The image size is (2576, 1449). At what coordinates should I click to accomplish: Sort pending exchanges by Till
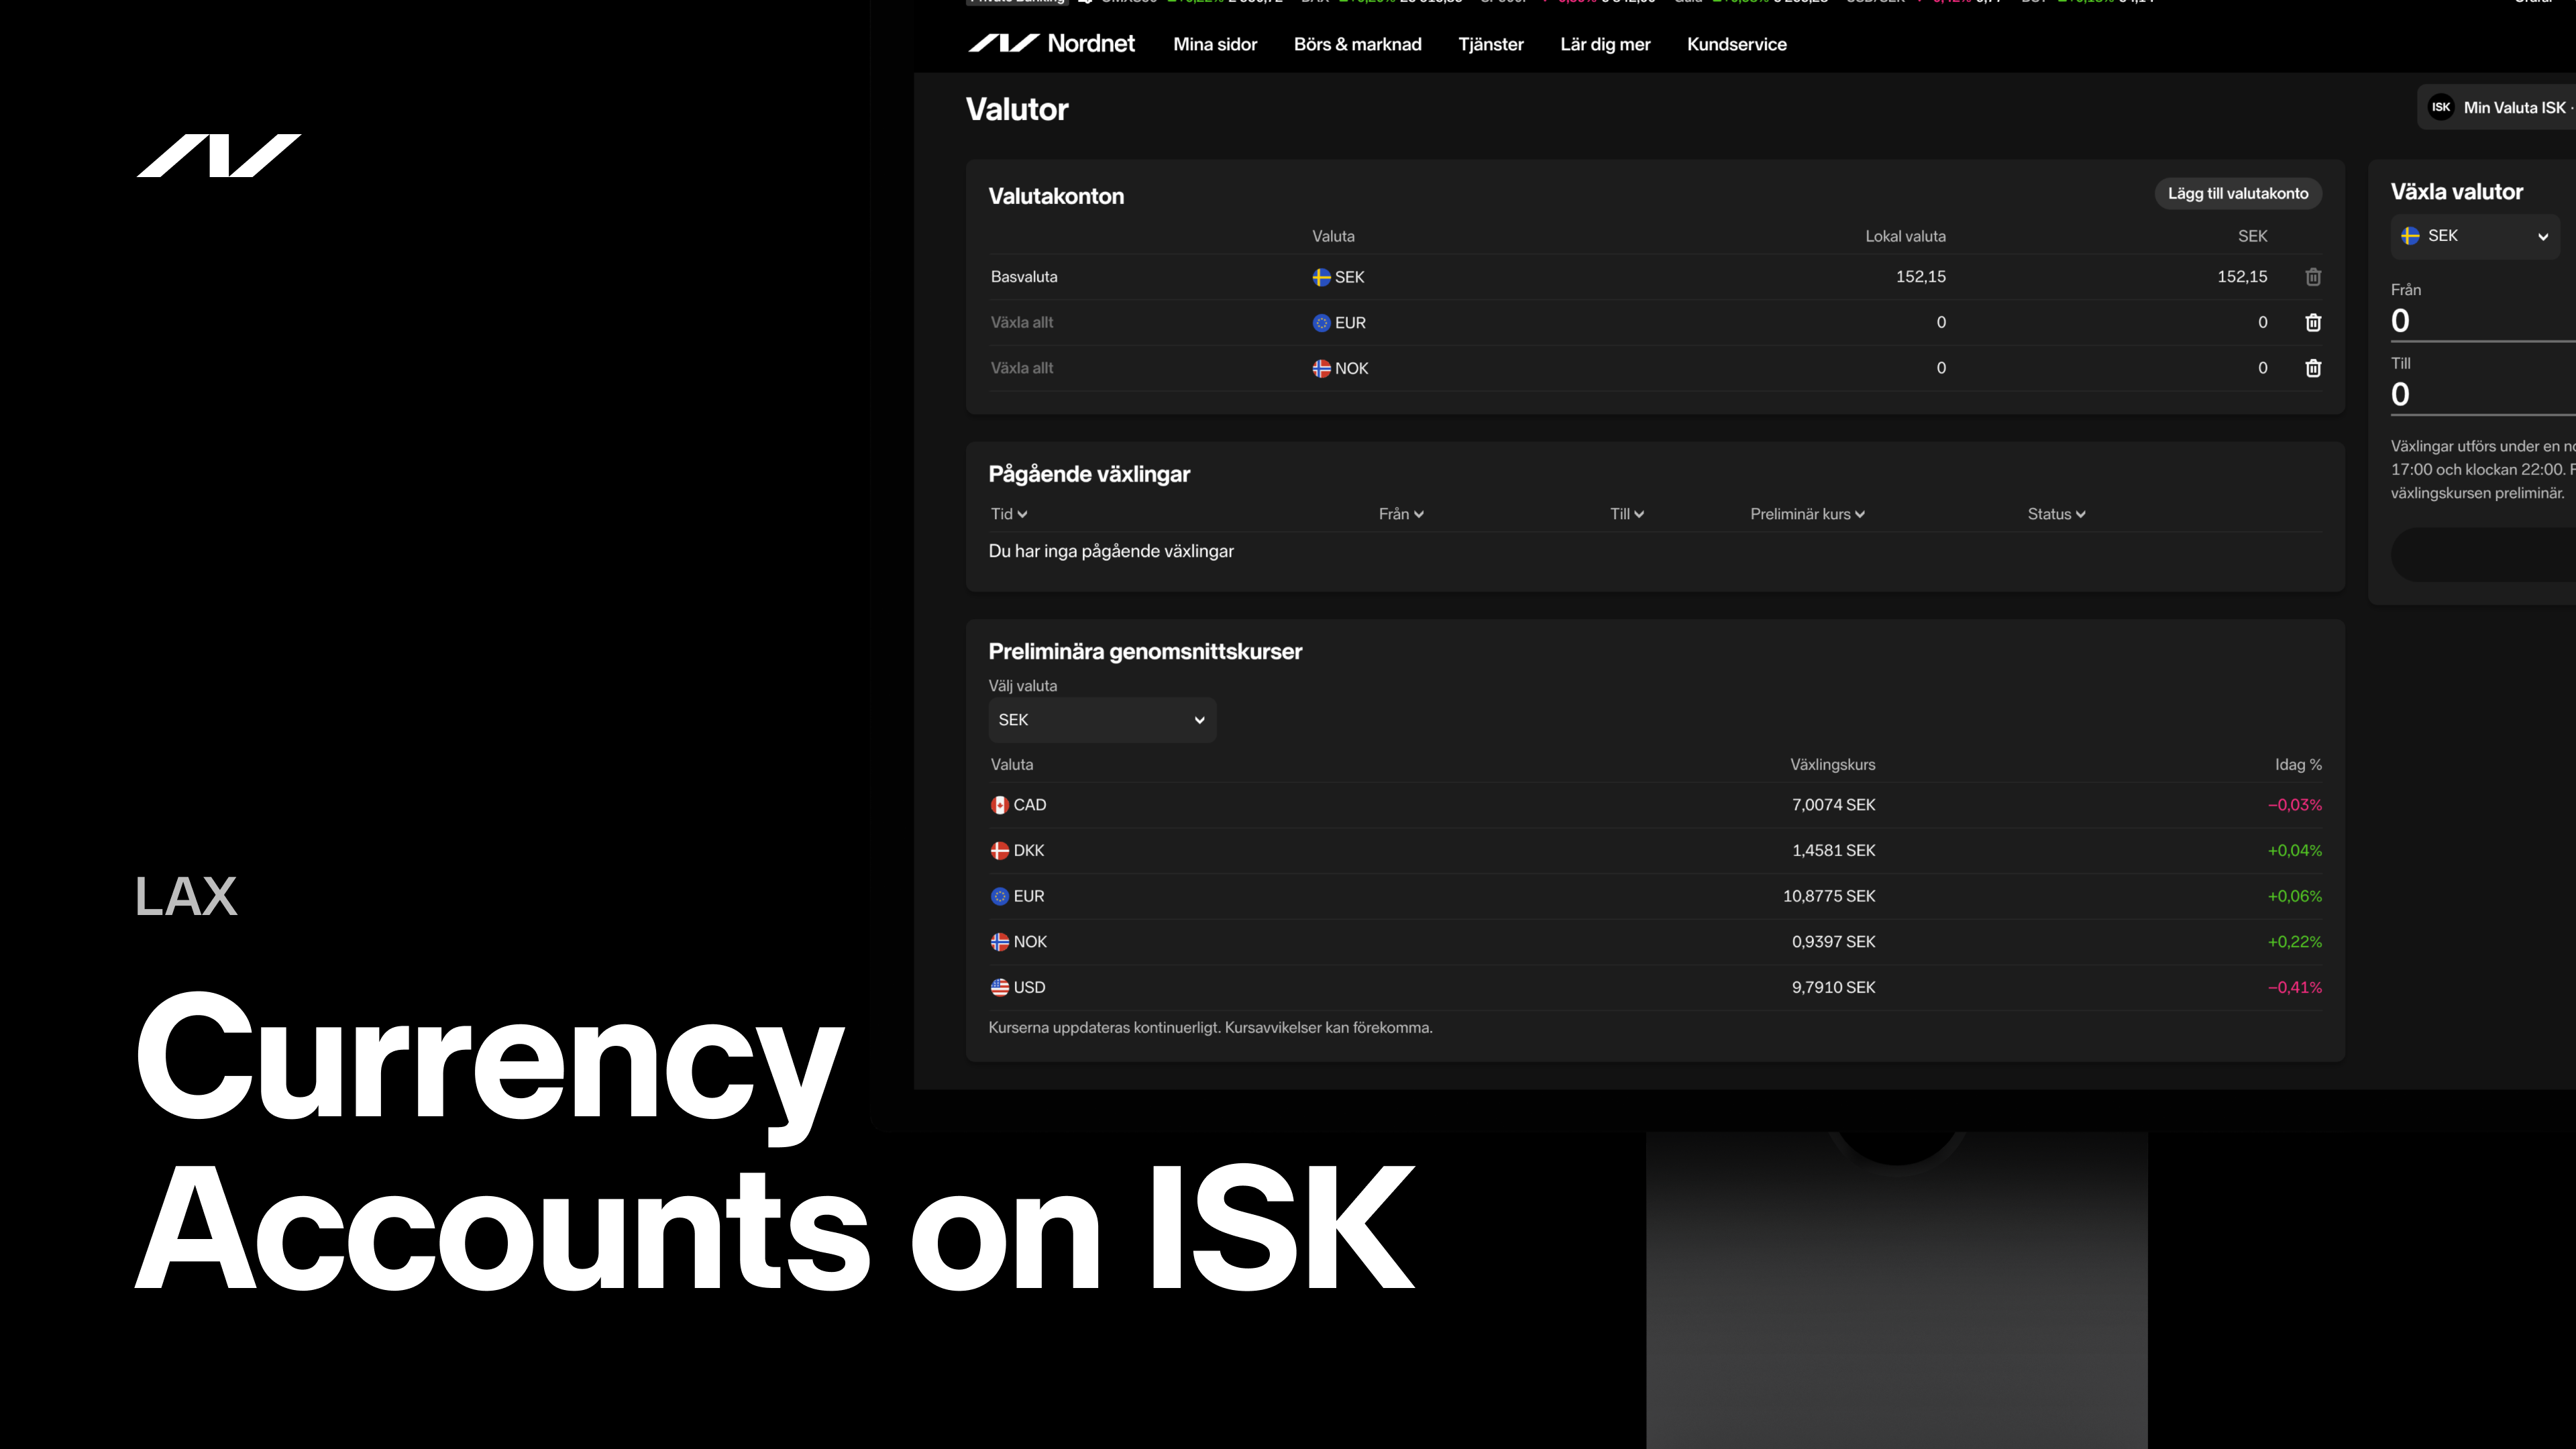[1627, 514]
